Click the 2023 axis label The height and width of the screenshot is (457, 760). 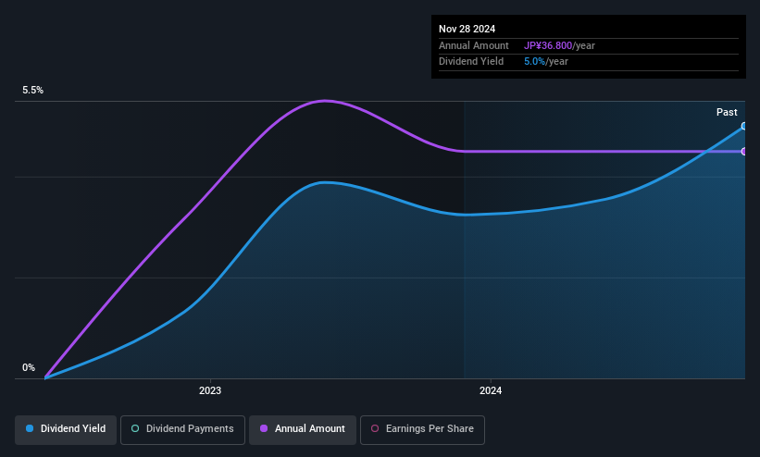210,390
